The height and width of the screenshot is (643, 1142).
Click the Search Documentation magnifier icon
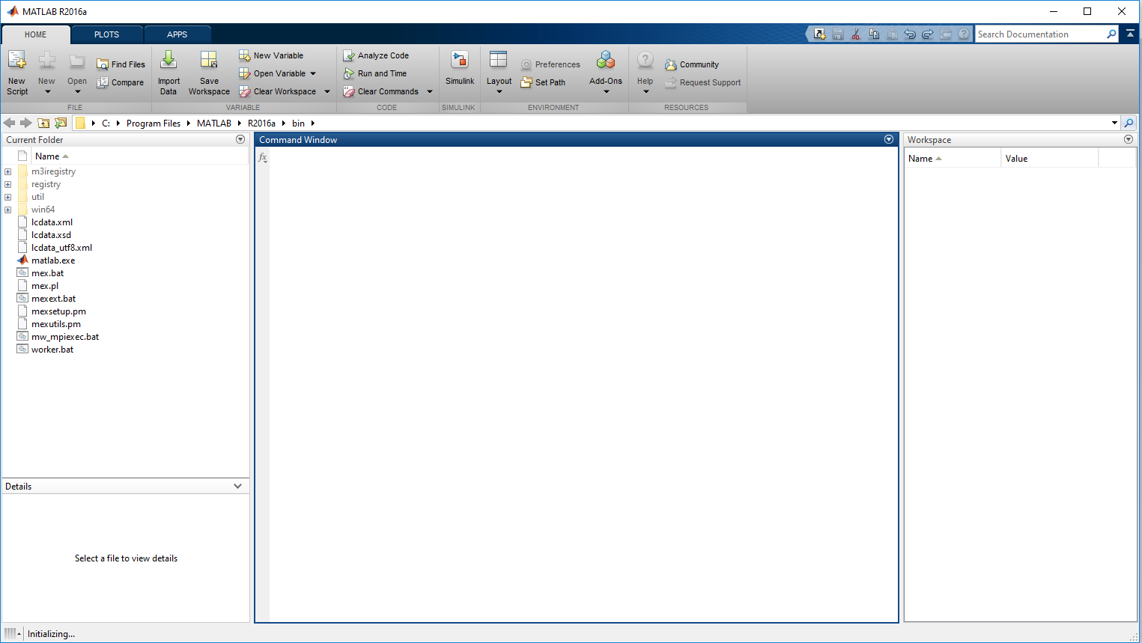pyautogui.click(x=1111, y=34)
